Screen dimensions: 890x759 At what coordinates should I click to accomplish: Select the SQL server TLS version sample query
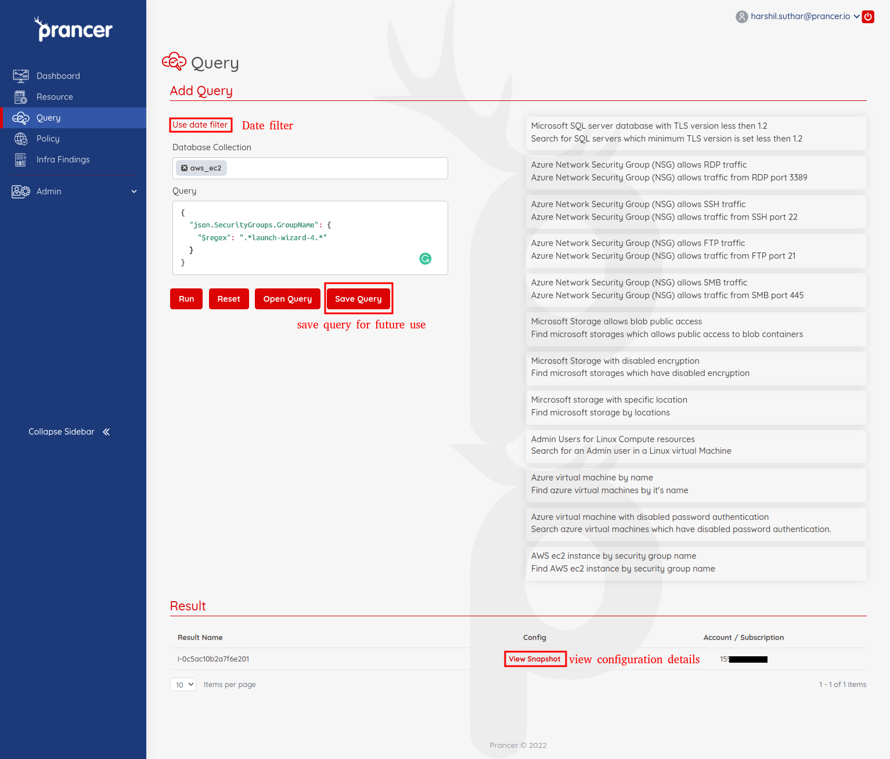point(696,133)
